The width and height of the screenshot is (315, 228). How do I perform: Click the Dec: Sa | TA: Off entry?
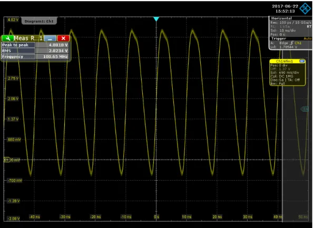click(x=285, y=80)
